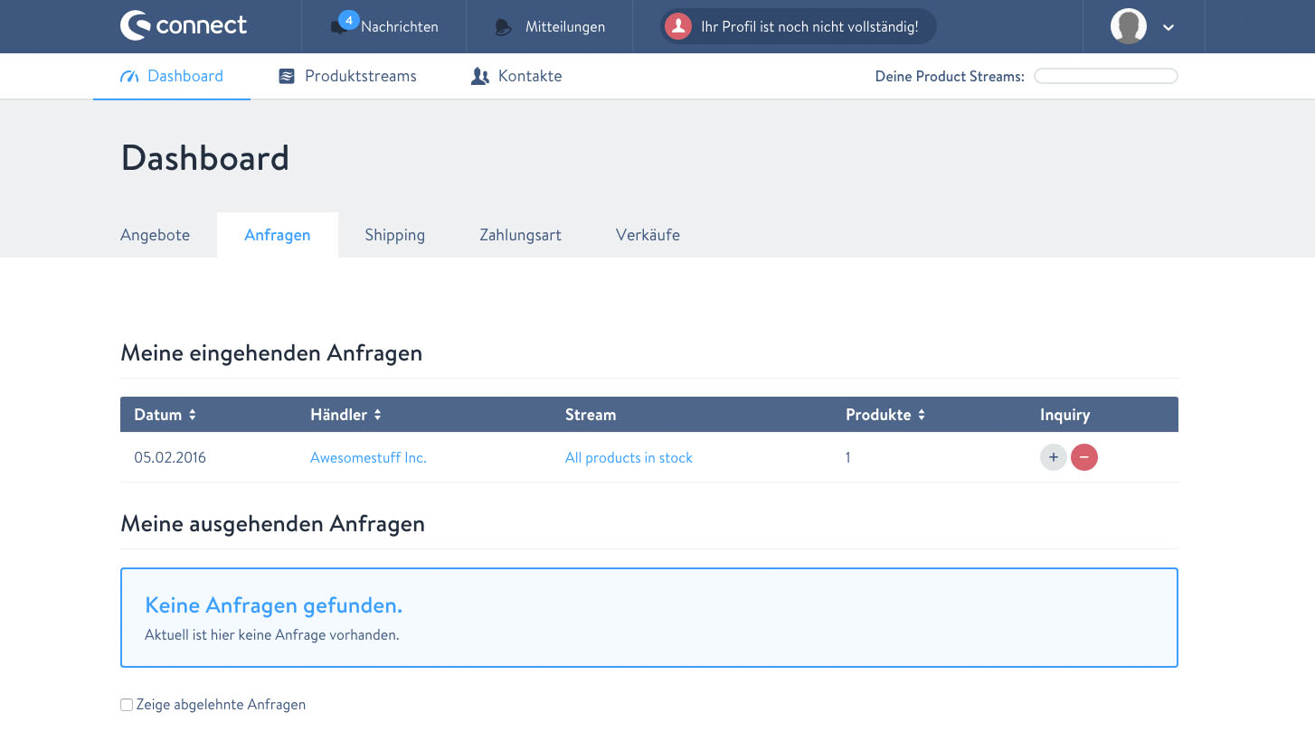Expand the user account dropdown arrow
Image resolution: width=1315 pixels, height=731 pixels.
pos(1168,27)
